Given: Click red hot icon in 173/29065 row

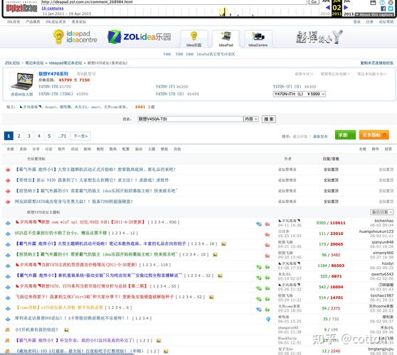Looking at the screenshot, I should (x=267, y=245).
